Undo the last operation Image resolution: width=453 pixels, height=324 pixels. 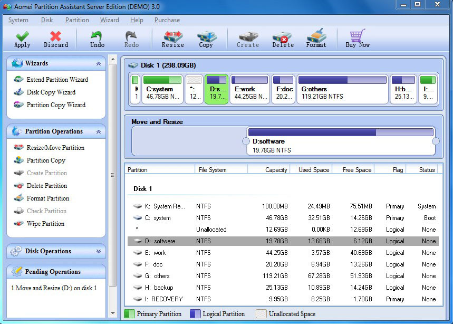pyautogui.click(x=97, y=38)
